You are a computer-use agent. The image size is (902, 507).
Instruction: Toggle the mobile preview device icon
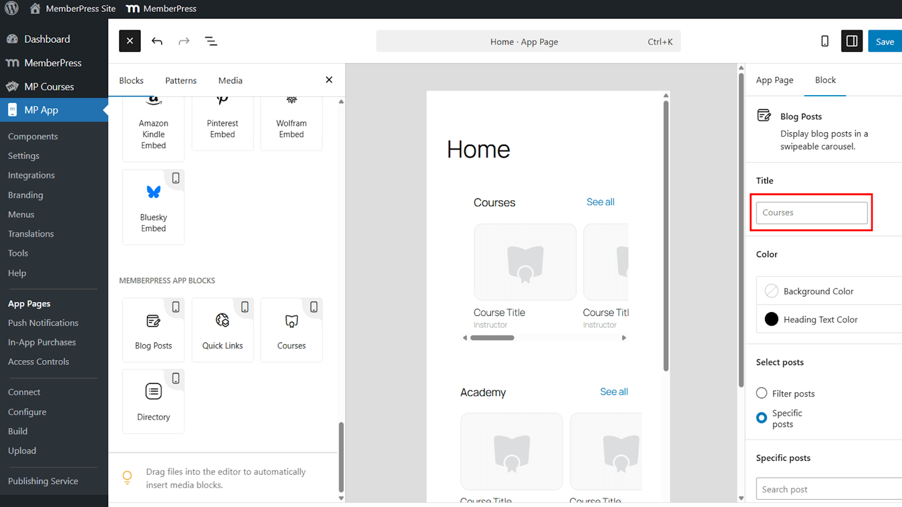point(824,41)
